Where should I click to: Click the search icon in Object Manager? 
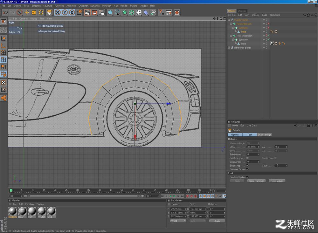tap(305, 15)
